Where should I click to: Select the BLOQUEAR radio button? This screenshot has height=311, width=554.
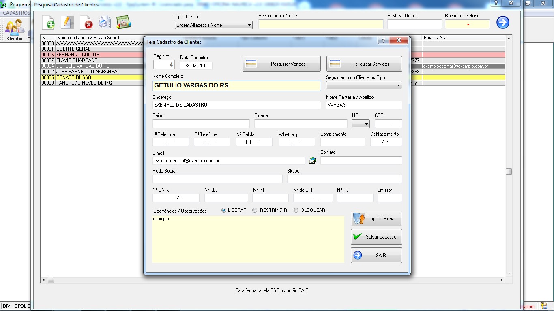(296, 210)
